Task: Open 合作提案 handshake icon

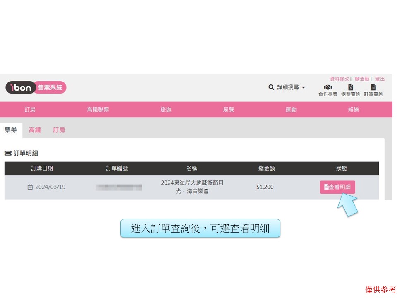Action: 328,87
